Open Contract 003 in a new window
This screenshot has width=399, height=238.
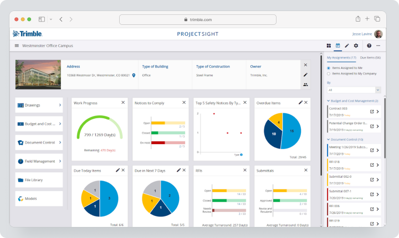[x=372, y=112]
